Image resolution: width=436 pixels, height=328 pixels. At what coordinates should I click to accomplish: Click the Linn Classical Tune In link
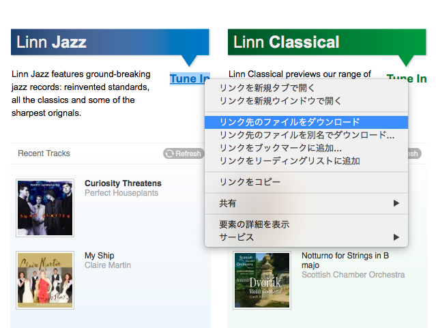coord(406,77)
